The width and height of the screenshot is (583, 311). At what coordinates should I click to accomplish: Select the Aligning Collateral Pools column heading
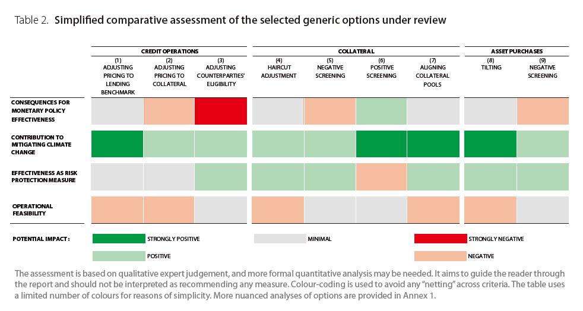tap(433, 72)
